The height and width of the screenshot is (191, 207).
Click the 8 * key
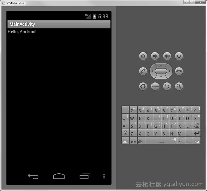click(x=181, y=110)
